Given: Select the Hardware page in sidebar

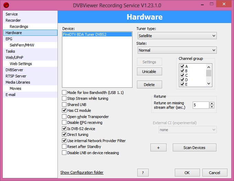Looking at the screenshot, I should click(30, 33).
